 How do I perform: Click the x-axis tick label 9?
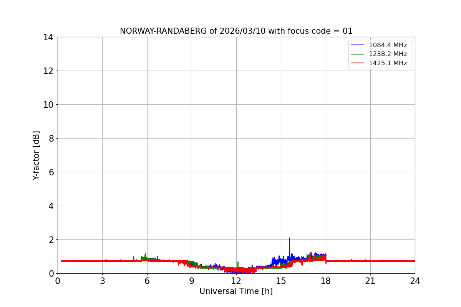(192, 281)
